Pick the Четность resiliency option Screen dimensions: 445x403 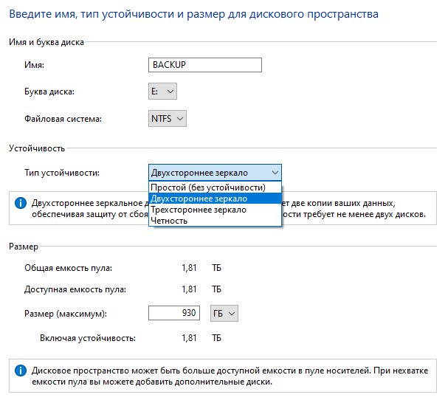pyautogui.click(x=169, y=220)
